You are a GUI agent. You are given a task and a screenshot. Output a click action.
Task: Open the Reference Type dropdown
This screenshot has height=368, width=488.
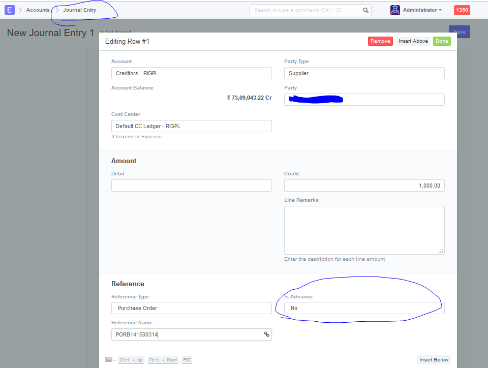click(192, 308)
